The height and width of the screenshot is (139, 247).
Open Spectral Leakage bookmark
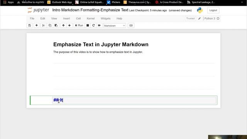tap(201, 2)
